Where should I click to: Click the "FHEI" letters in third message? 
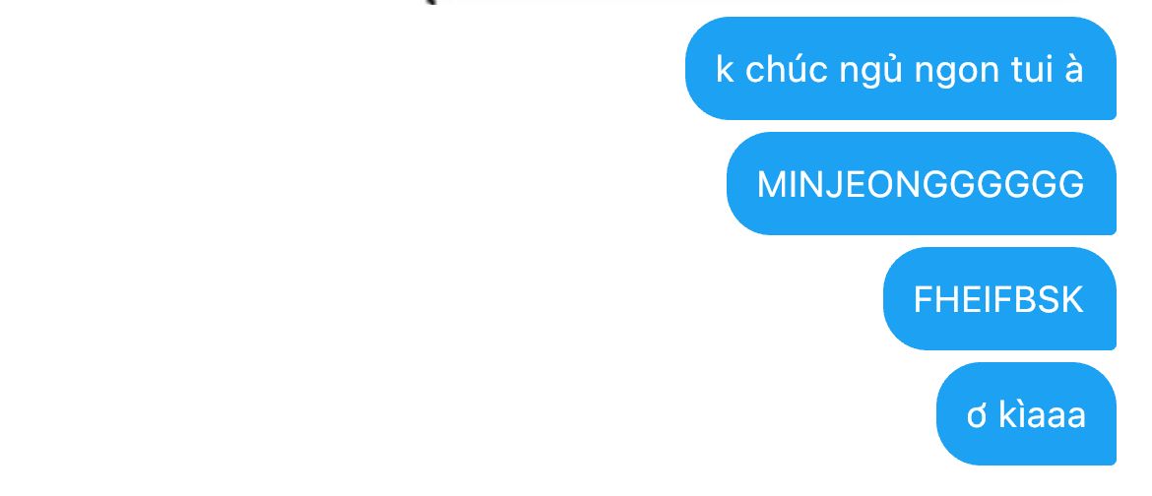(x=949, y=300)
